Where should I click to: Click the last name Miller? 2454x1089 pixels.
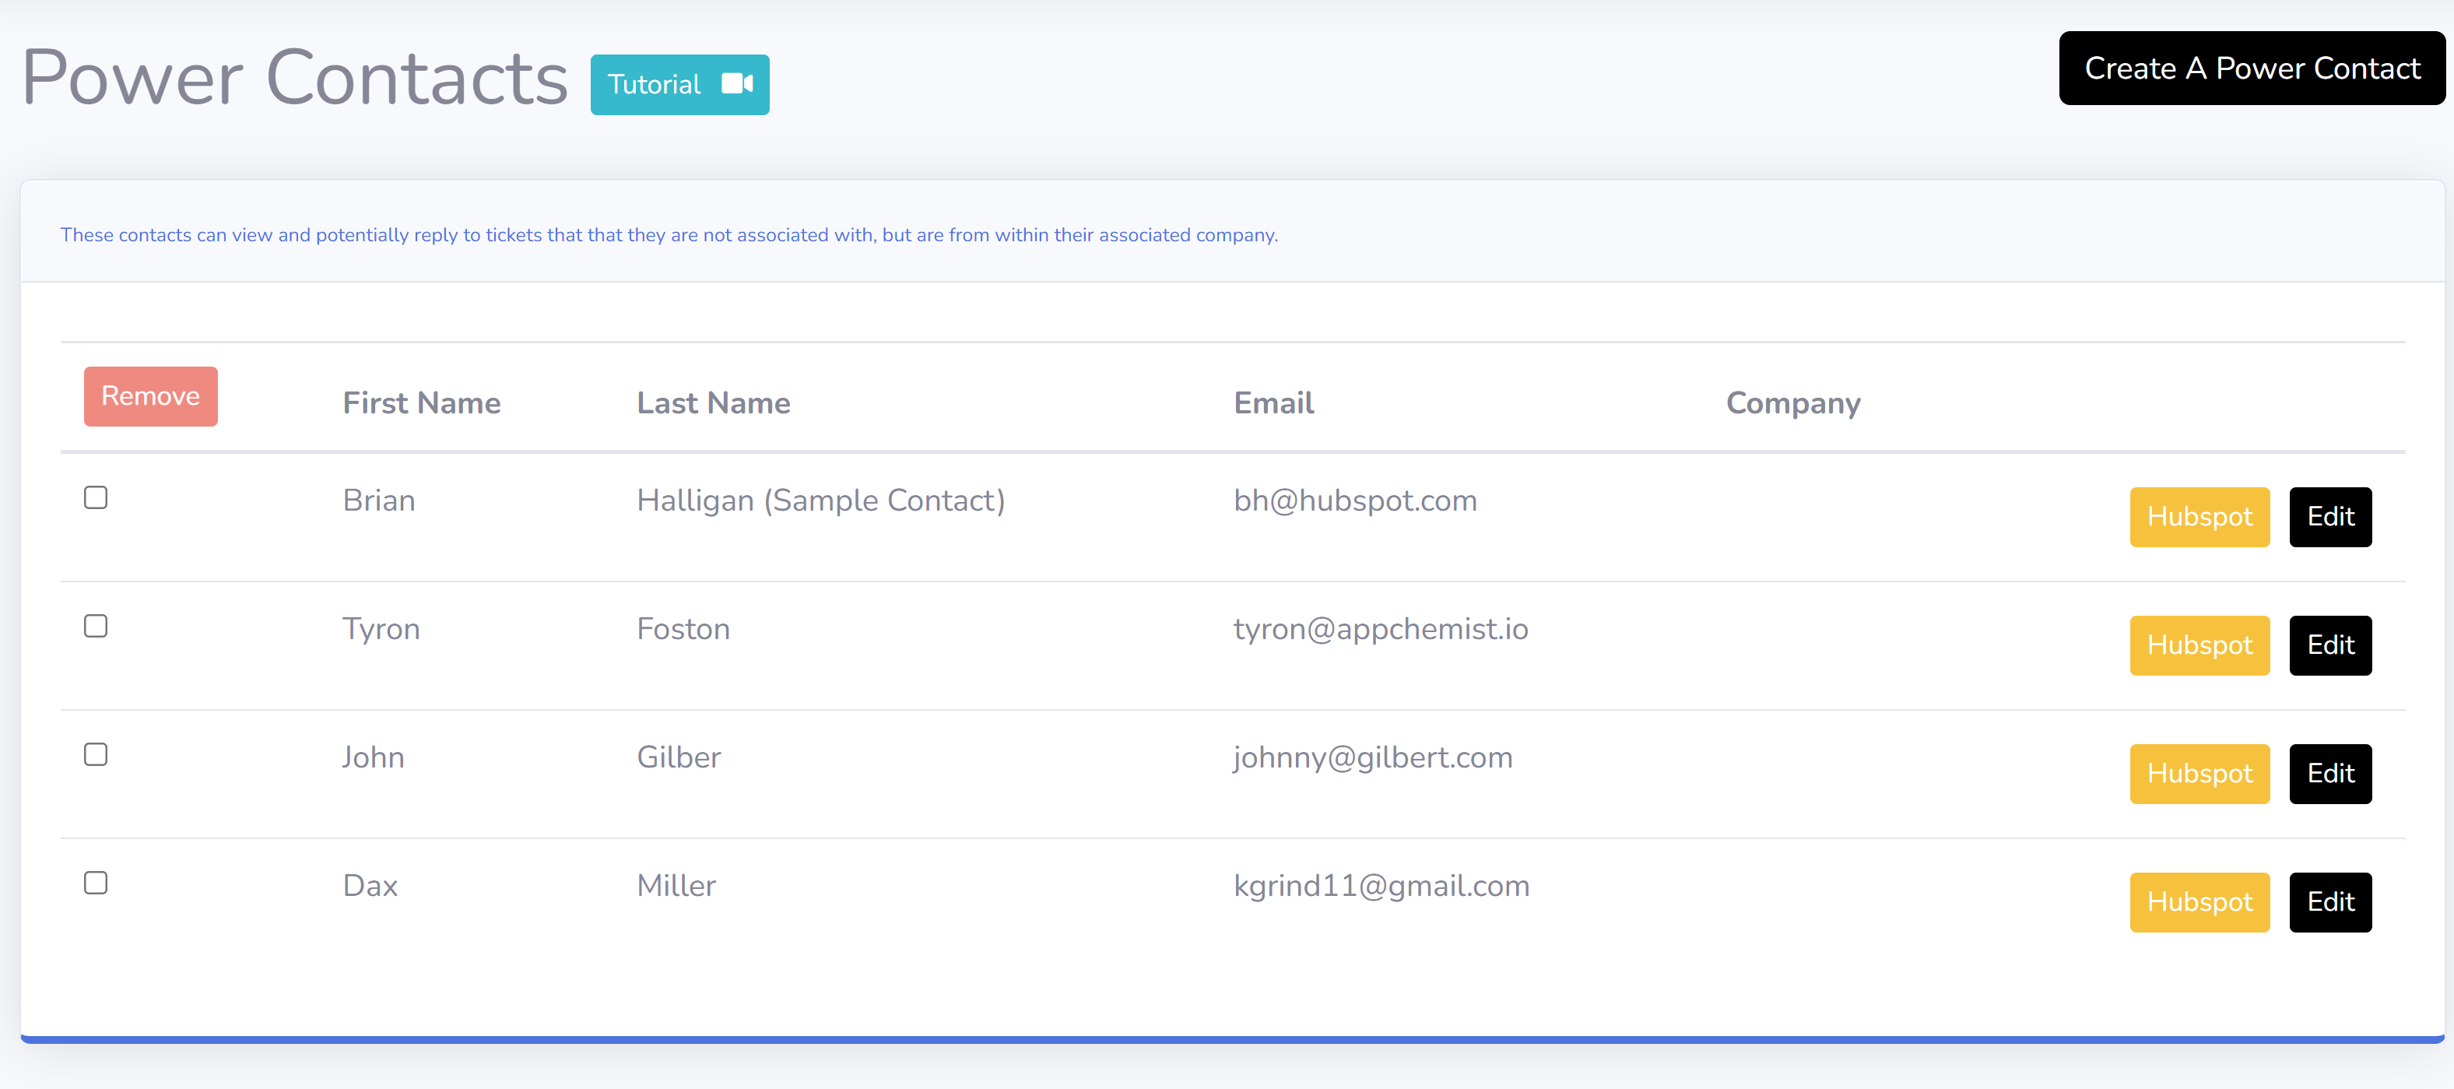click(676, 886)
